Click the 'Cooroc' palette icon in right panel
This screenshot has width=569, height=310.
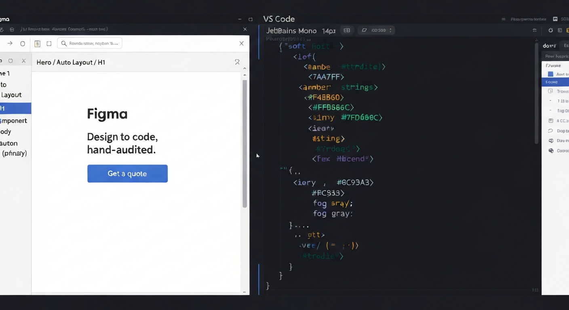point(550,151)
